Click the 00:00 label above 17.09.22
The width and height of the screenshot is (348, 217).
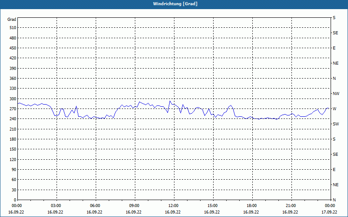pyautogui.click(x=330, y=206)
